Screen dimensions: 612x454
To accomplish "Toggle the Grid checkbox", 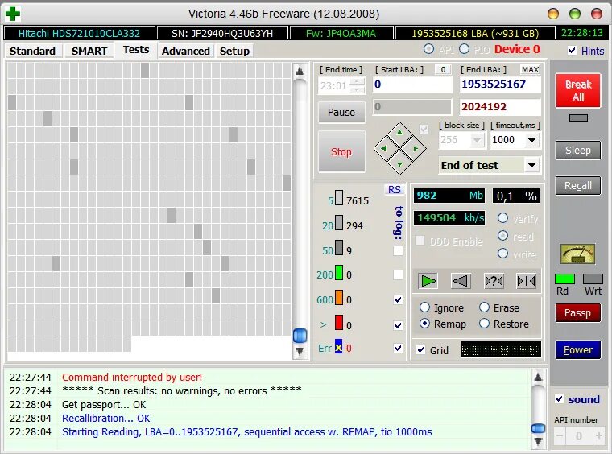I will pos(420,350).
